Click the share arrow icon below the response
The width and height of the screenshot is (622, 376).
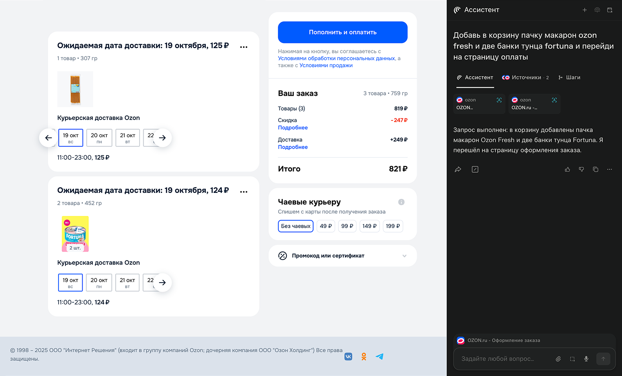click(x=458, y=169)
